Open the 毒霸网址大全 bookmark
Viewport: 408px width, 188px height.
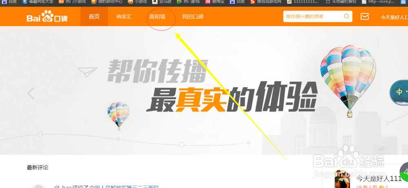(x=38, y=2)
